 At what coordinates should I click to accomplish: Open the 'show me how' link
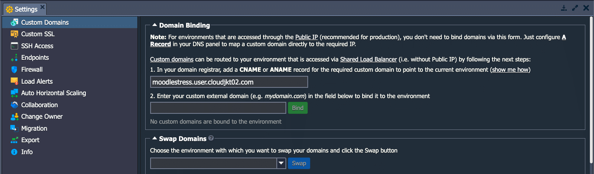510,70
